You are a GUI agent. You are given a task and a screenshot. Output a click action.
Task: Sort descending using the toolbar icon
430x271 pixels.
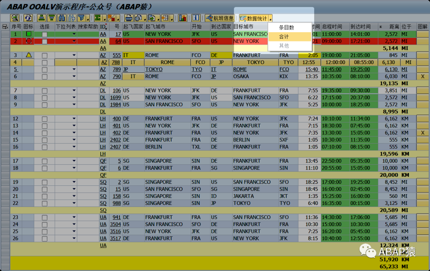[x=51, y=18]
